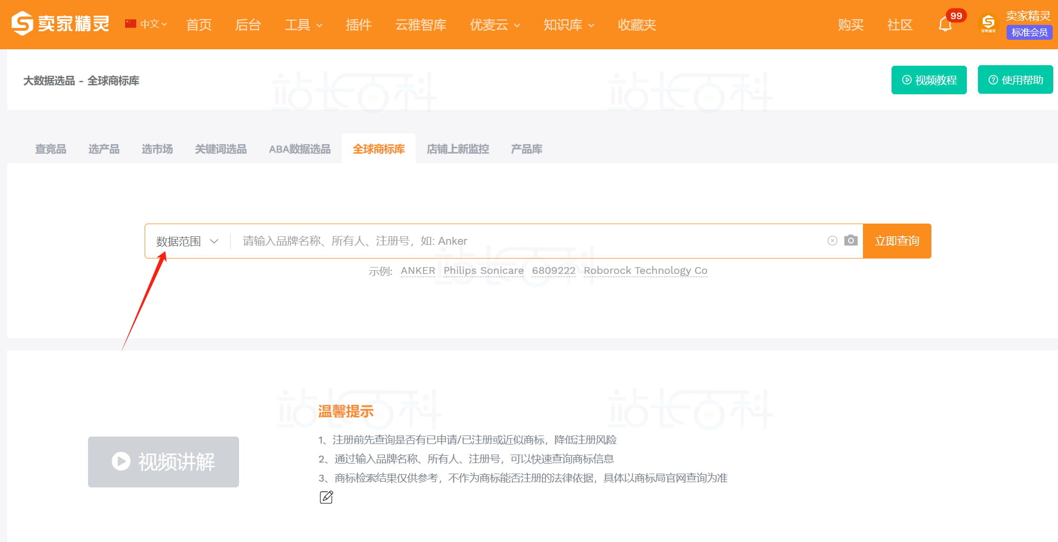Viewport: 1058px width, 542px height.
Task: Focus the brand name search input field
Action: pyautogui.click(x=530, y=241)
